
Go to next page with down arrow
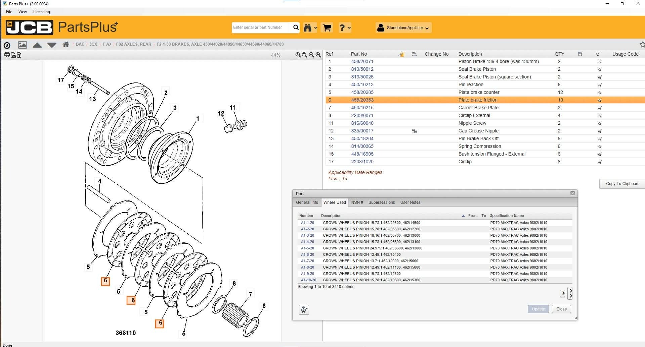(52, 45)
